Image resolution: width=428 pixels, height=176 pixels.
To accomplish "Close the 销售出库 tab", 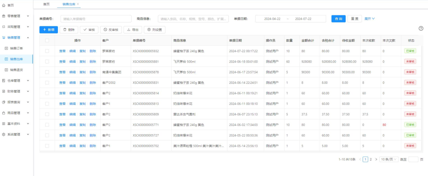I will [78, 4].
